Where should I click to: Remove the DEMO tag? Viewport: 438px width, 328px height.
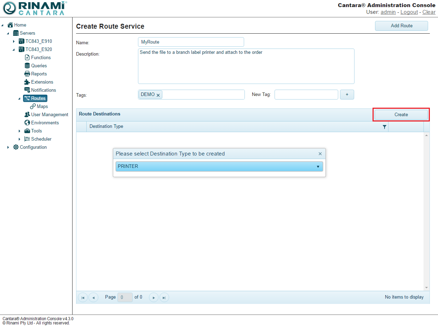(158, 95)
